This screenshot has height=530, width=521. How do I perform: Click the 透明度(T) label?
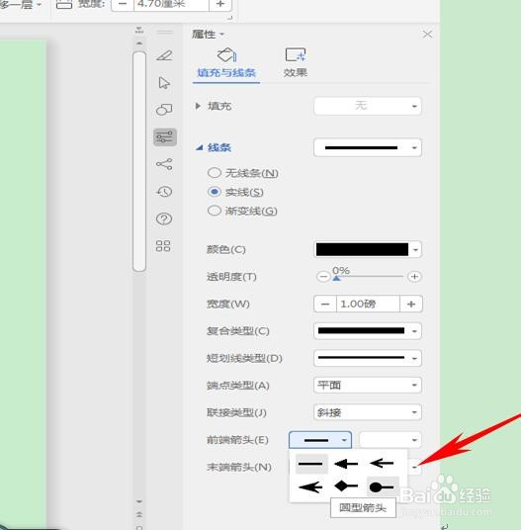231,277
